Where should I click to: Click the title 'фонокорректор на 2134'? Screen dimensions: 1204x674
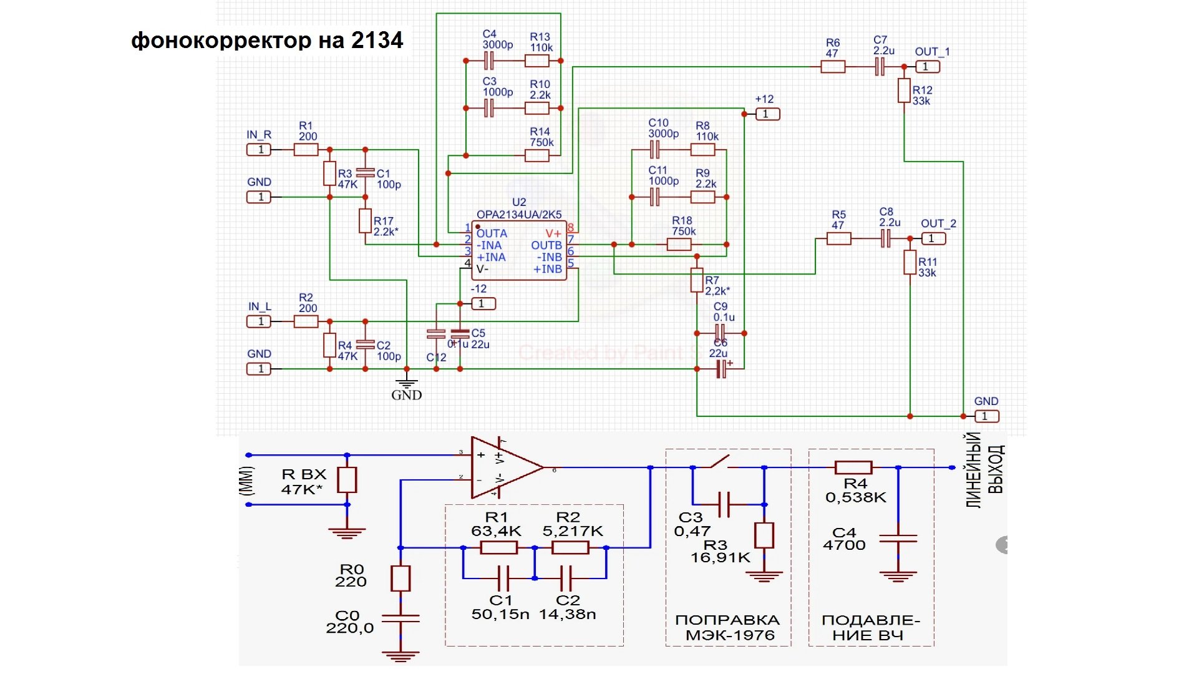(267, 41)
